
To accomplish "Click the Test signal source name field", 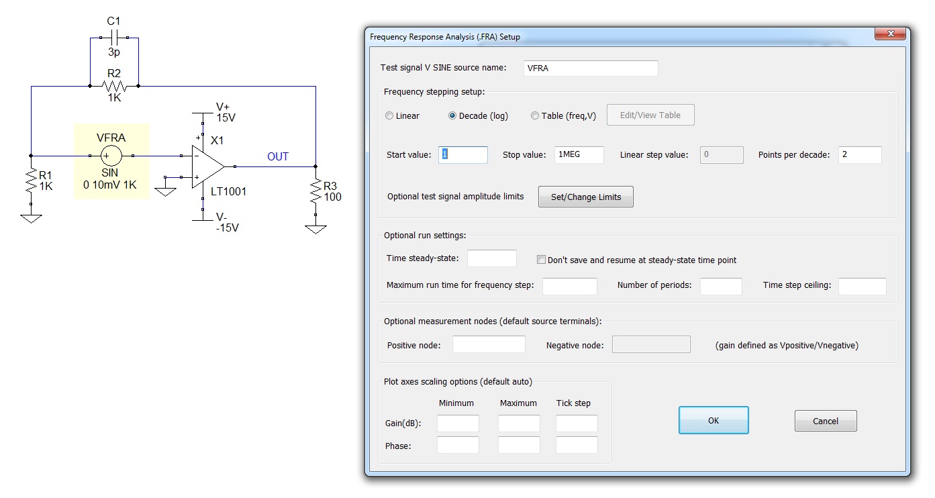I will [x=590, y=68].
